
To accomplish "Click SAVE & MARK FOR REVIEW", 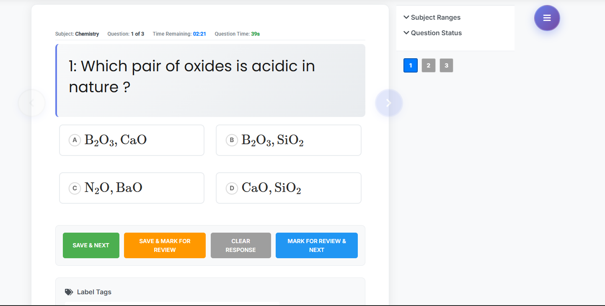I will coord(165,245).
